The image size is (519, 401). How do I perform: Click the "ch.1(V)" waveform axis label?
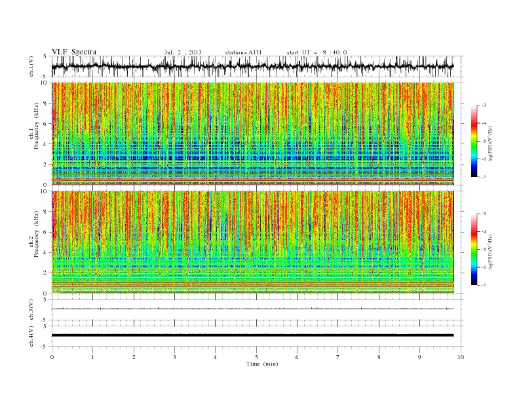point(31,66)
